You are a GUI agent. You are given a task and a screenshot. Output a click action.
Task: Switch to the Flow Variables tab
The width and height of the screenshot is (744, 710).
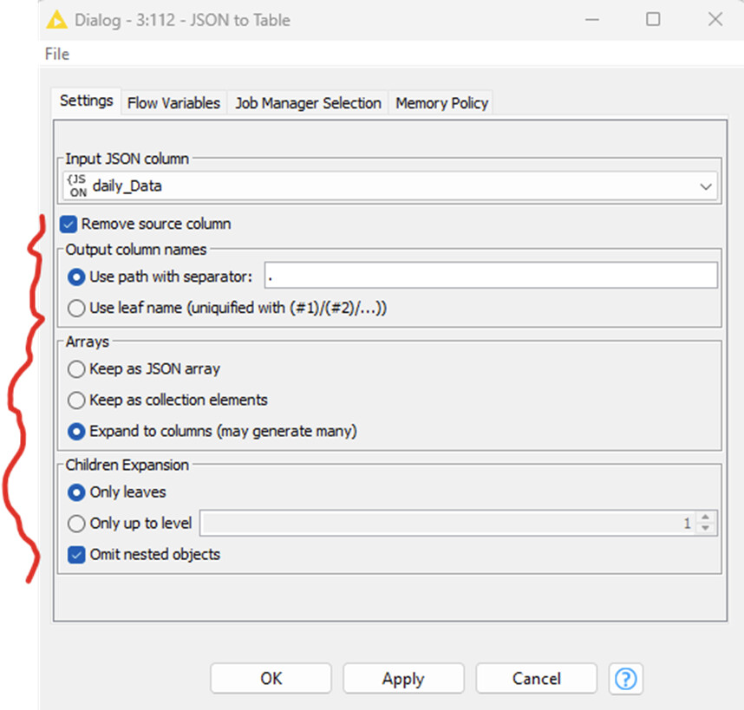pyautogui.click(x=173, y=103)
